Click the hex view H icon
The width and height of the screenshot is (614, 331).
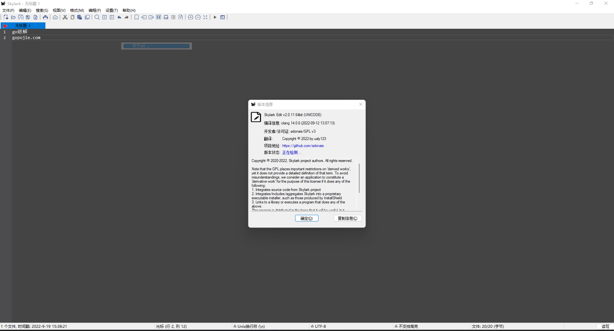(x=159, y=17)
